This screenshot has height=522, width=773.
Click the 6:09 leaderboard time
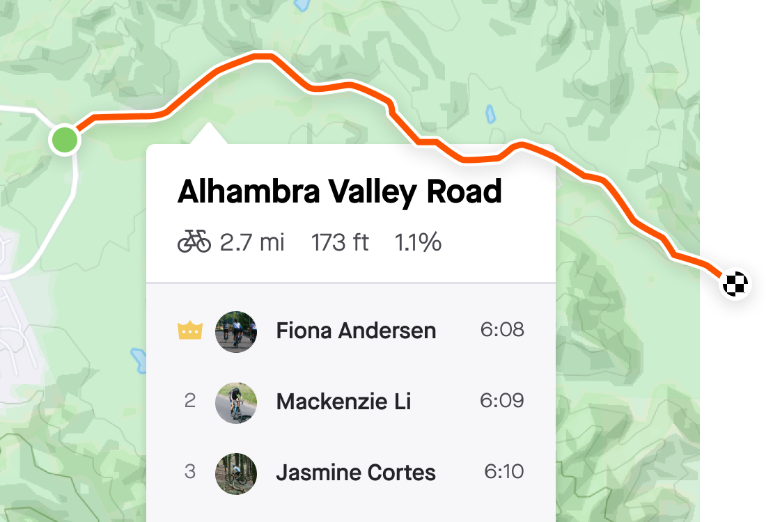[502, 401]
